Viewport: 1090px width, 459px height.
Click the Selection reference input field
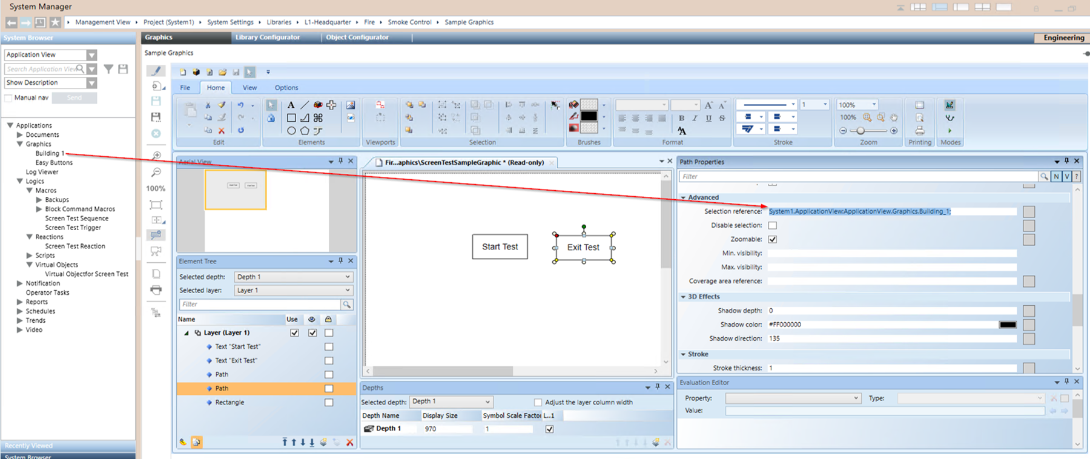click(x=891, y=211)
